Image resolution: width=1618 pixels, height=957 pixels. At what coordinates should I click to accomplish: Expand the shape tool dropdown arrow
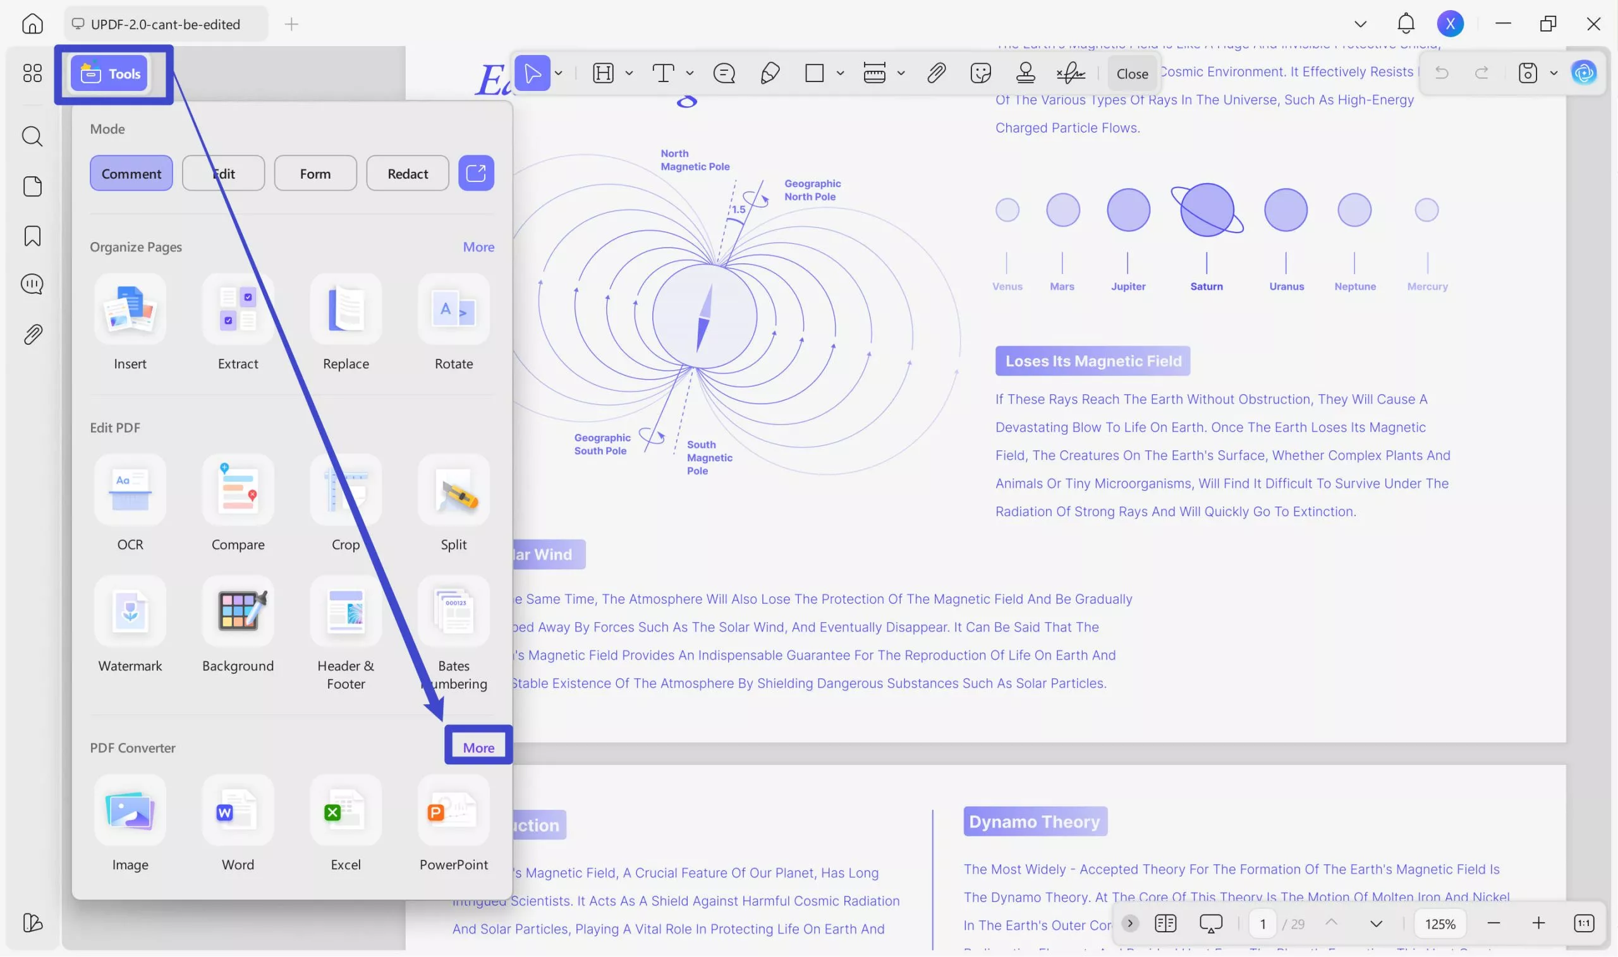tap(840, 73)
